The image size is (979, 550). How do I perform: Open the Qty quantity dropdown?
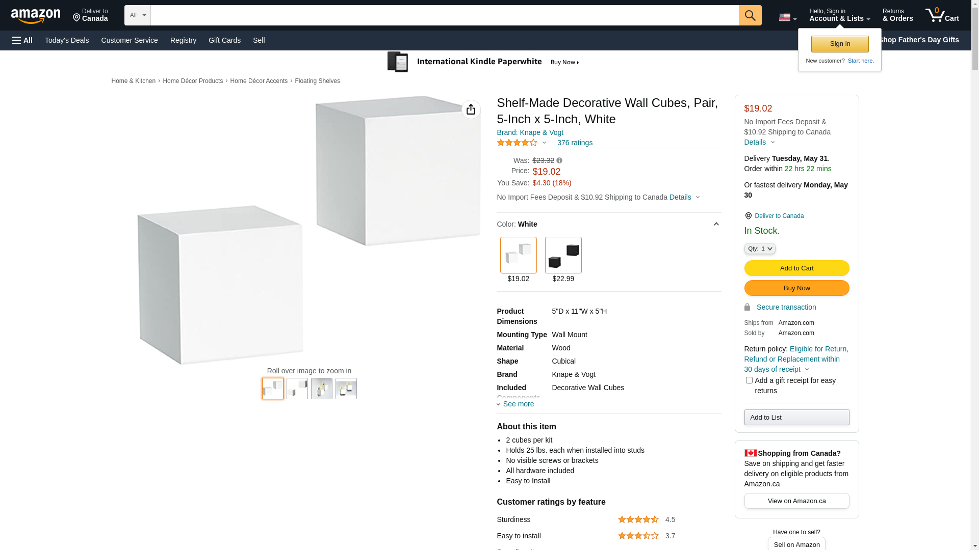759,249
